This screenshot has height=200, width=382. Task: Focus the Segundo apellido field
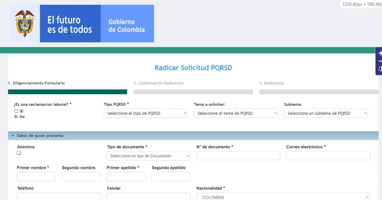(171, 177)
